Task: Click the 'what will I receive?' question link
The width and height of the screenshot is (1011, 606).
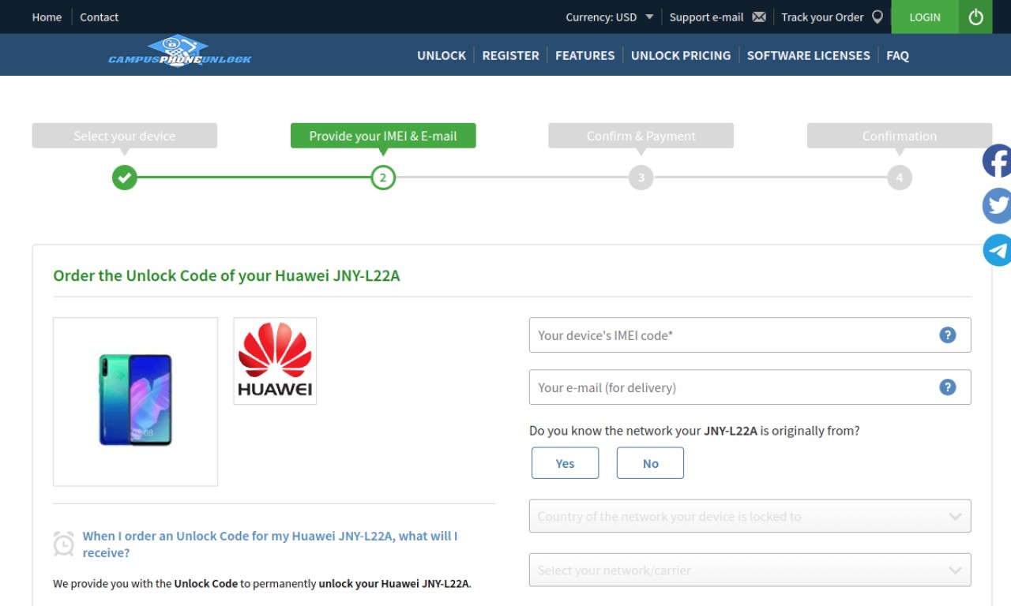Action: 270,544
